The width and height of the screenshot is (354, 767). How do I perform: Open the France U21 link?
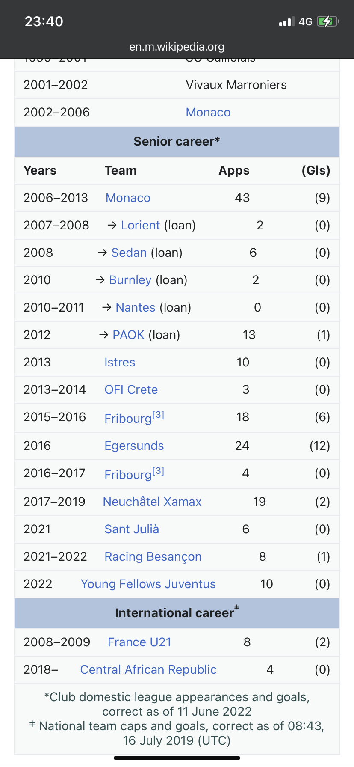(x=139, y=642)
